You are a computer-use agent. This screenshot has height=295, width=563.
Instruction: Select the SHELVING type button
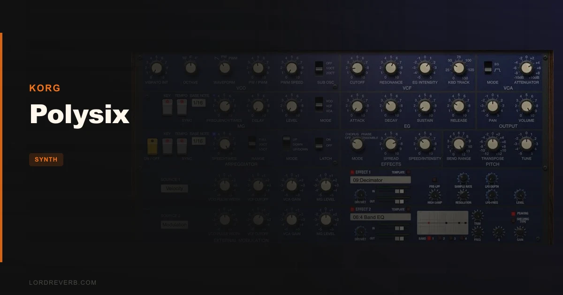click(513, 220)
